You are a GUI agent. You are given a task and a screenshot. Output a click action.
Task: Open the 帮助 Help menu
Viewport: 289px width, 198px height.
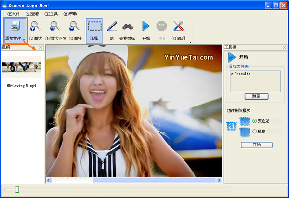point(70,14)
